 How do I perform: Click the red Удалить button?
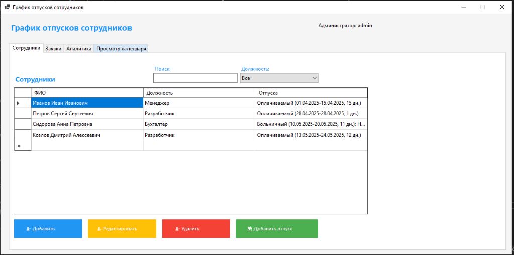196,229
